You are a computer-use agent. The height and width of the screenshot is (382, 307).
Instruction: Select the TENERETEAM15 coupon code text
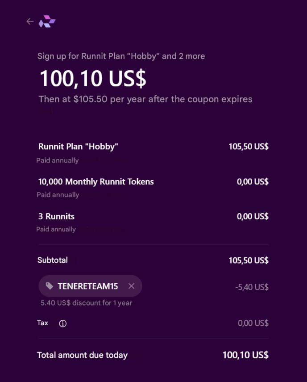click(88, 286)
